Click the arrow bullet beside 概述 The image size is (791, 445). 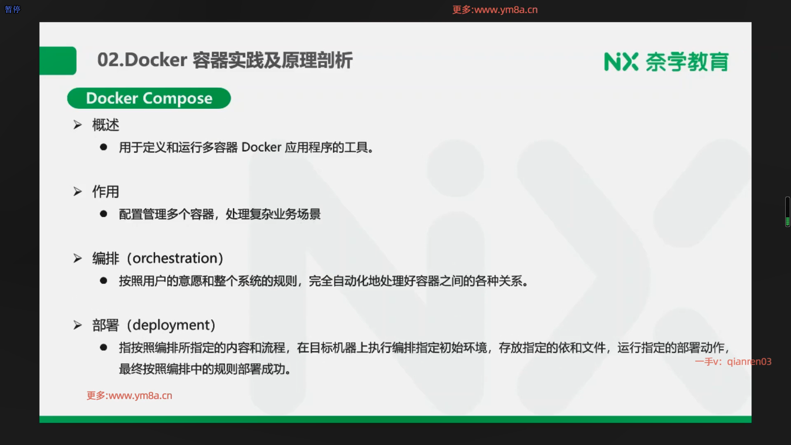click(77, 124)
